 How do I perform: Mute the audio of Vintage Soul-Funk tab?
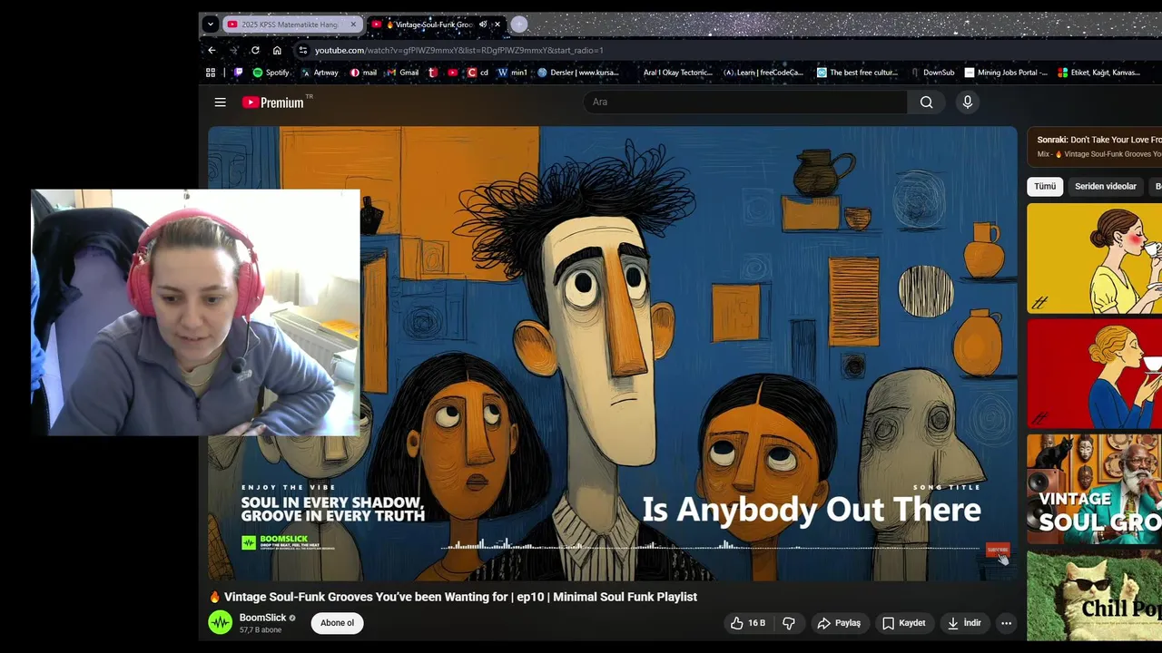483,24
